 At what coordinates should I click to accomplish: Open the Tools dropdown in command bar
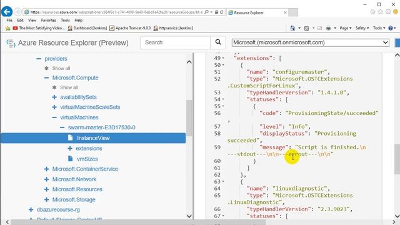tap(379, 28)
